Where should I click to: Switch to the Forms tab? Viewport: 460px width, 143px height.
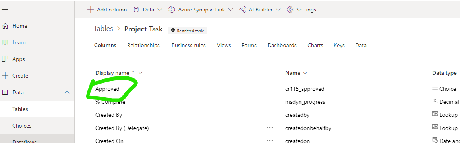[x=249, y=45]
